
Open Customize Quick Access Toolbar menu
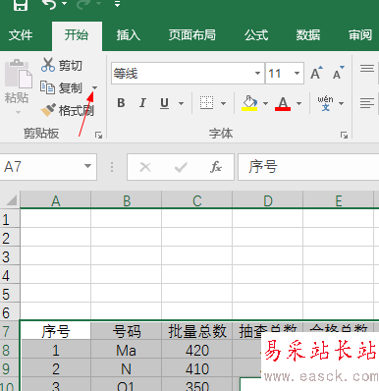(x=118, y=4)
